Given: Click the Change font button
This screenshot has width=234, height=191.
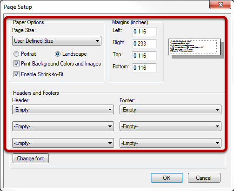Looking at the screenshot, I should pyautogui.click(x=31, y=158).
